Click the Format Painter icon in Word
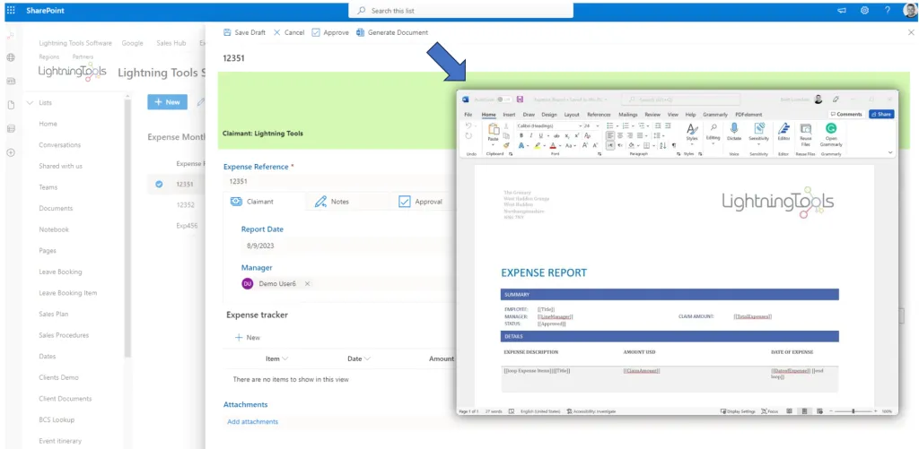Image resolution: width=919 pixels, height=449 pixels. [x=506, y=145]
